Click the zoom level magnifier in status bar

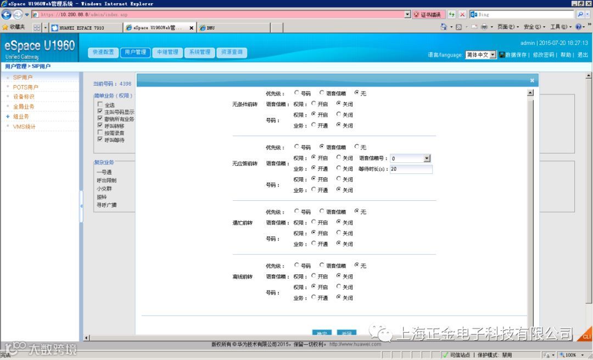tap(562, 355)
